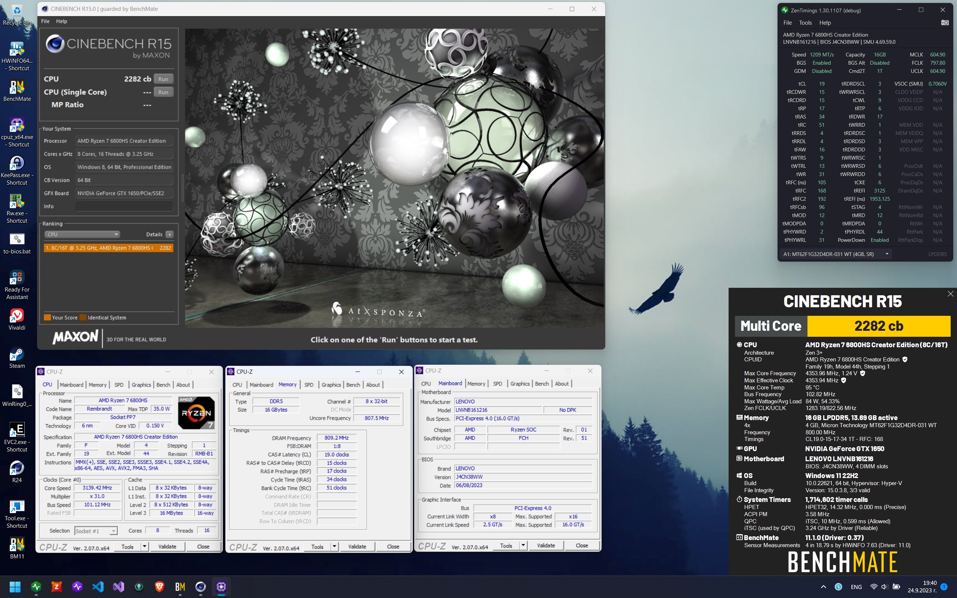Run the CPU (Single Core) test
957x598 pixels.
pos(163,92)
